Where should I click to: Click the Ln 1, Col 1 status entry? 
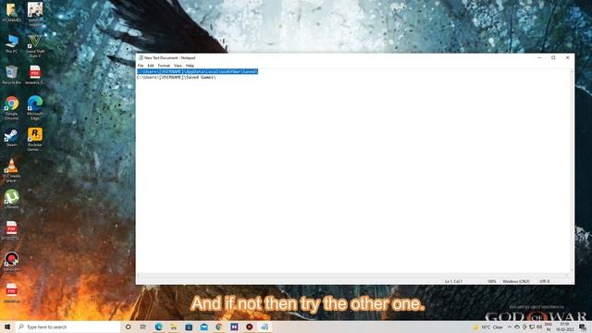[x=453, y=281]
